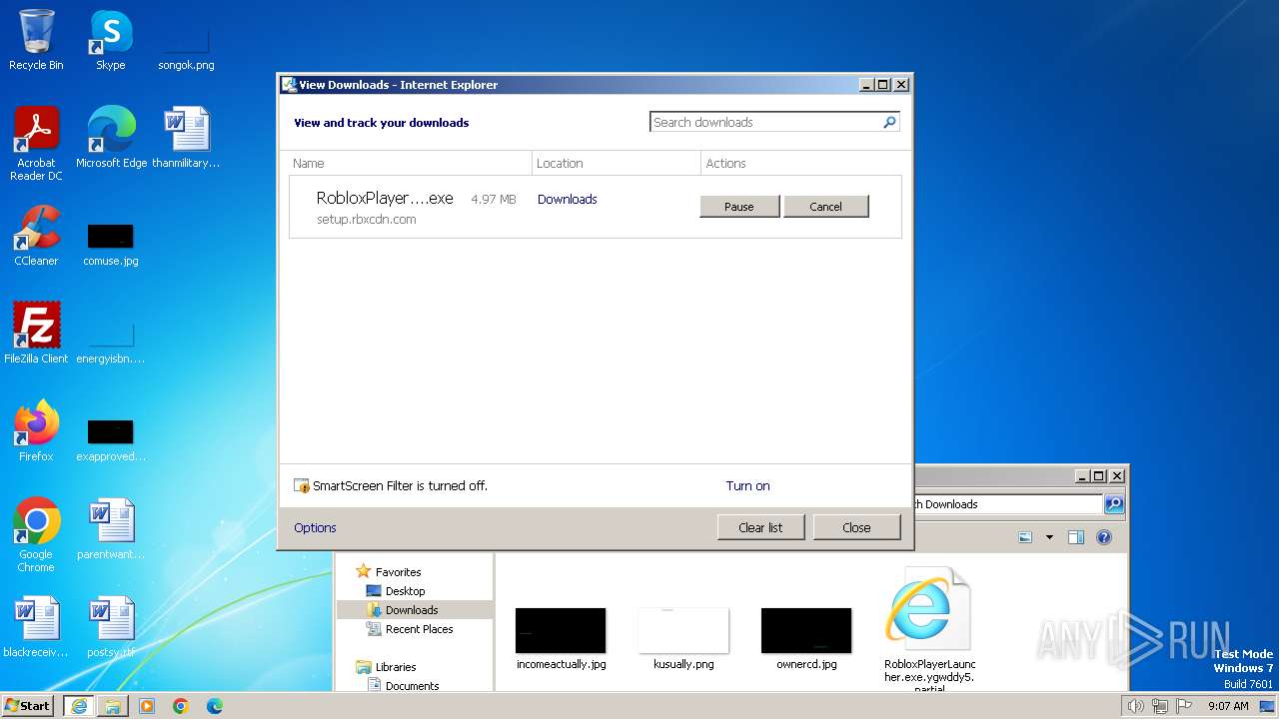The width and height of the screenshot is (1279, 719).
Task: Click the Explorer search button beside Downloads field
Action: [x=1114, y=504]
